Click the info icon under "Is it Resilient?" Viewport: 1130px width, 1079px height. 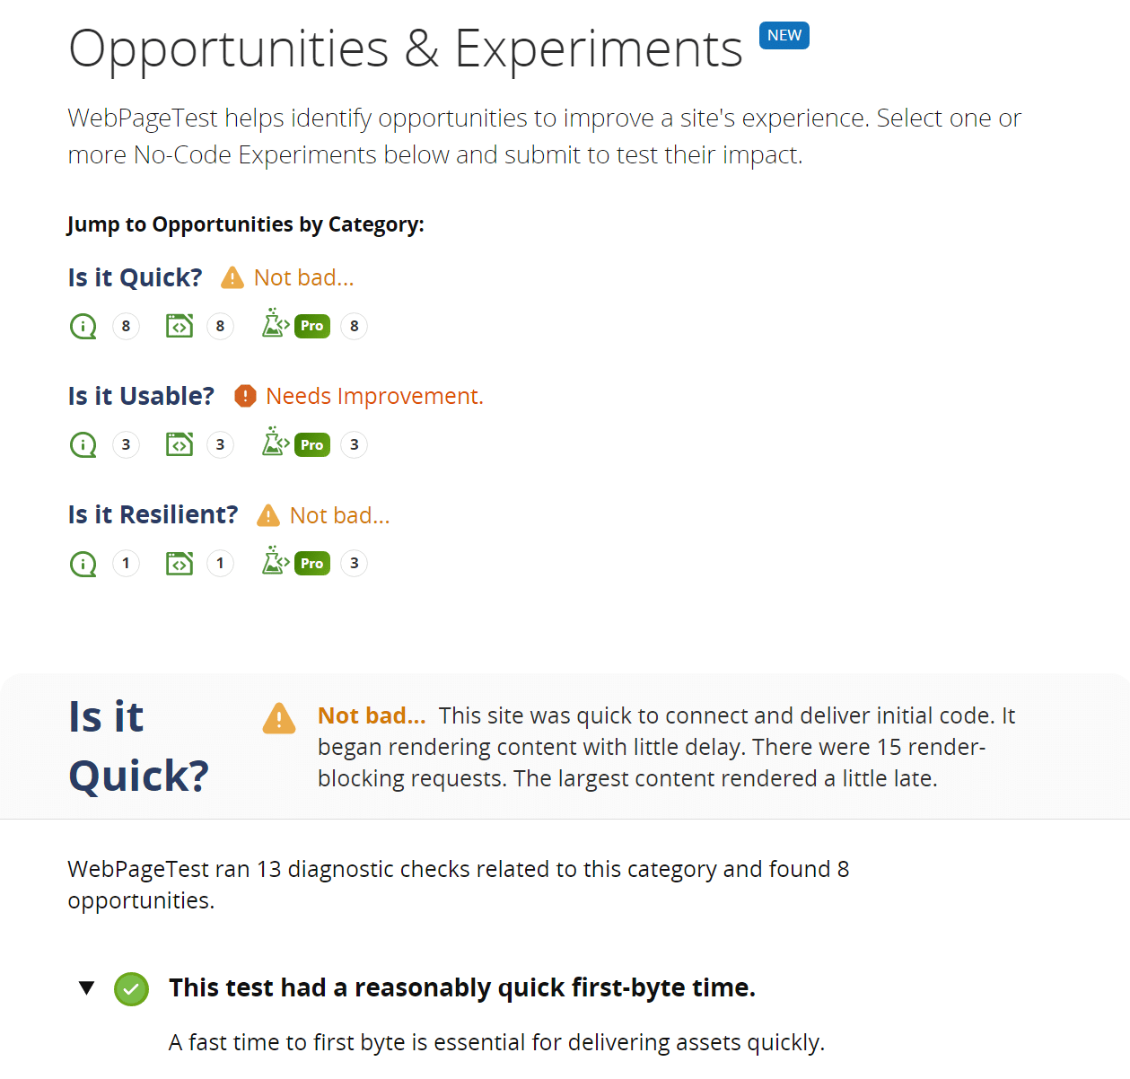[83, 563]
